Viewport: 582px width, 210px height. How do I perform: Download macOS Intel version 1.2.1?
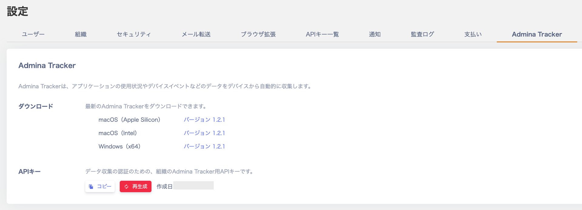(x=204, y=133)
